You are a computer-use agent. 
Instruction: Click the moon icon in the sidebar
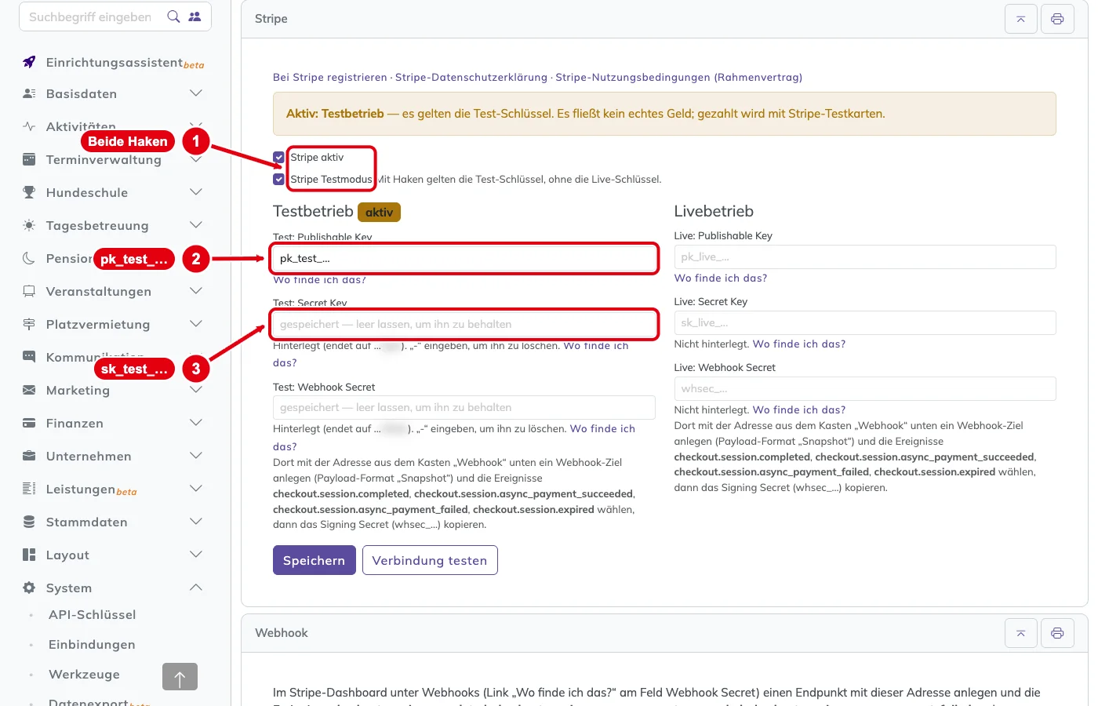click(x=29, y=258)
